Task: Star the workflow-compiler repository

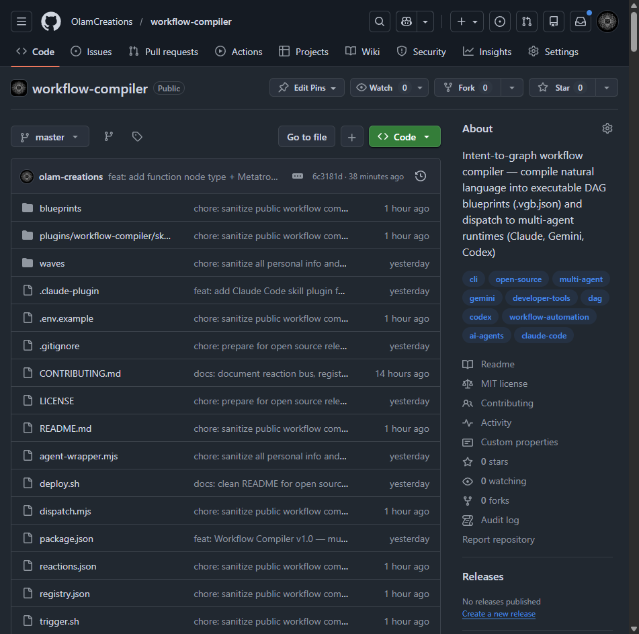Action: (x=562, y=87)
